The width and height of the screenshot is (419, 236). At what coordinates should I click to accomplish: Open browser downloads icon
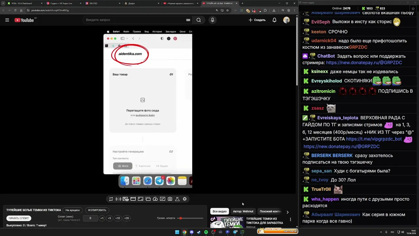(274, 10)
